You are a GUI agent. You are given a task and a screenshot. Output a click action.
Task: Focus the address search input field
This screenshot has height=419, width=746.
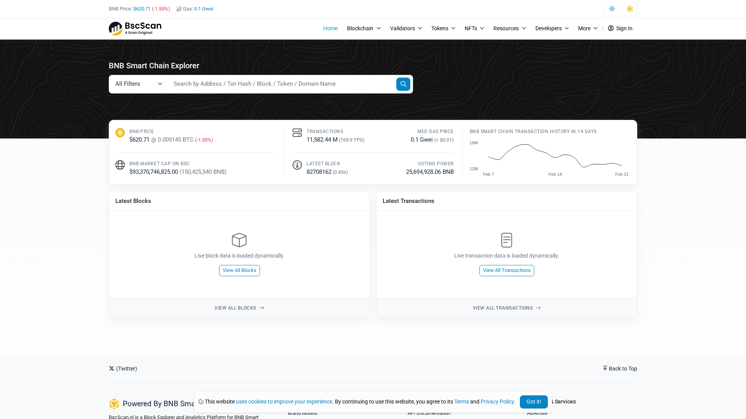[282, 84]
